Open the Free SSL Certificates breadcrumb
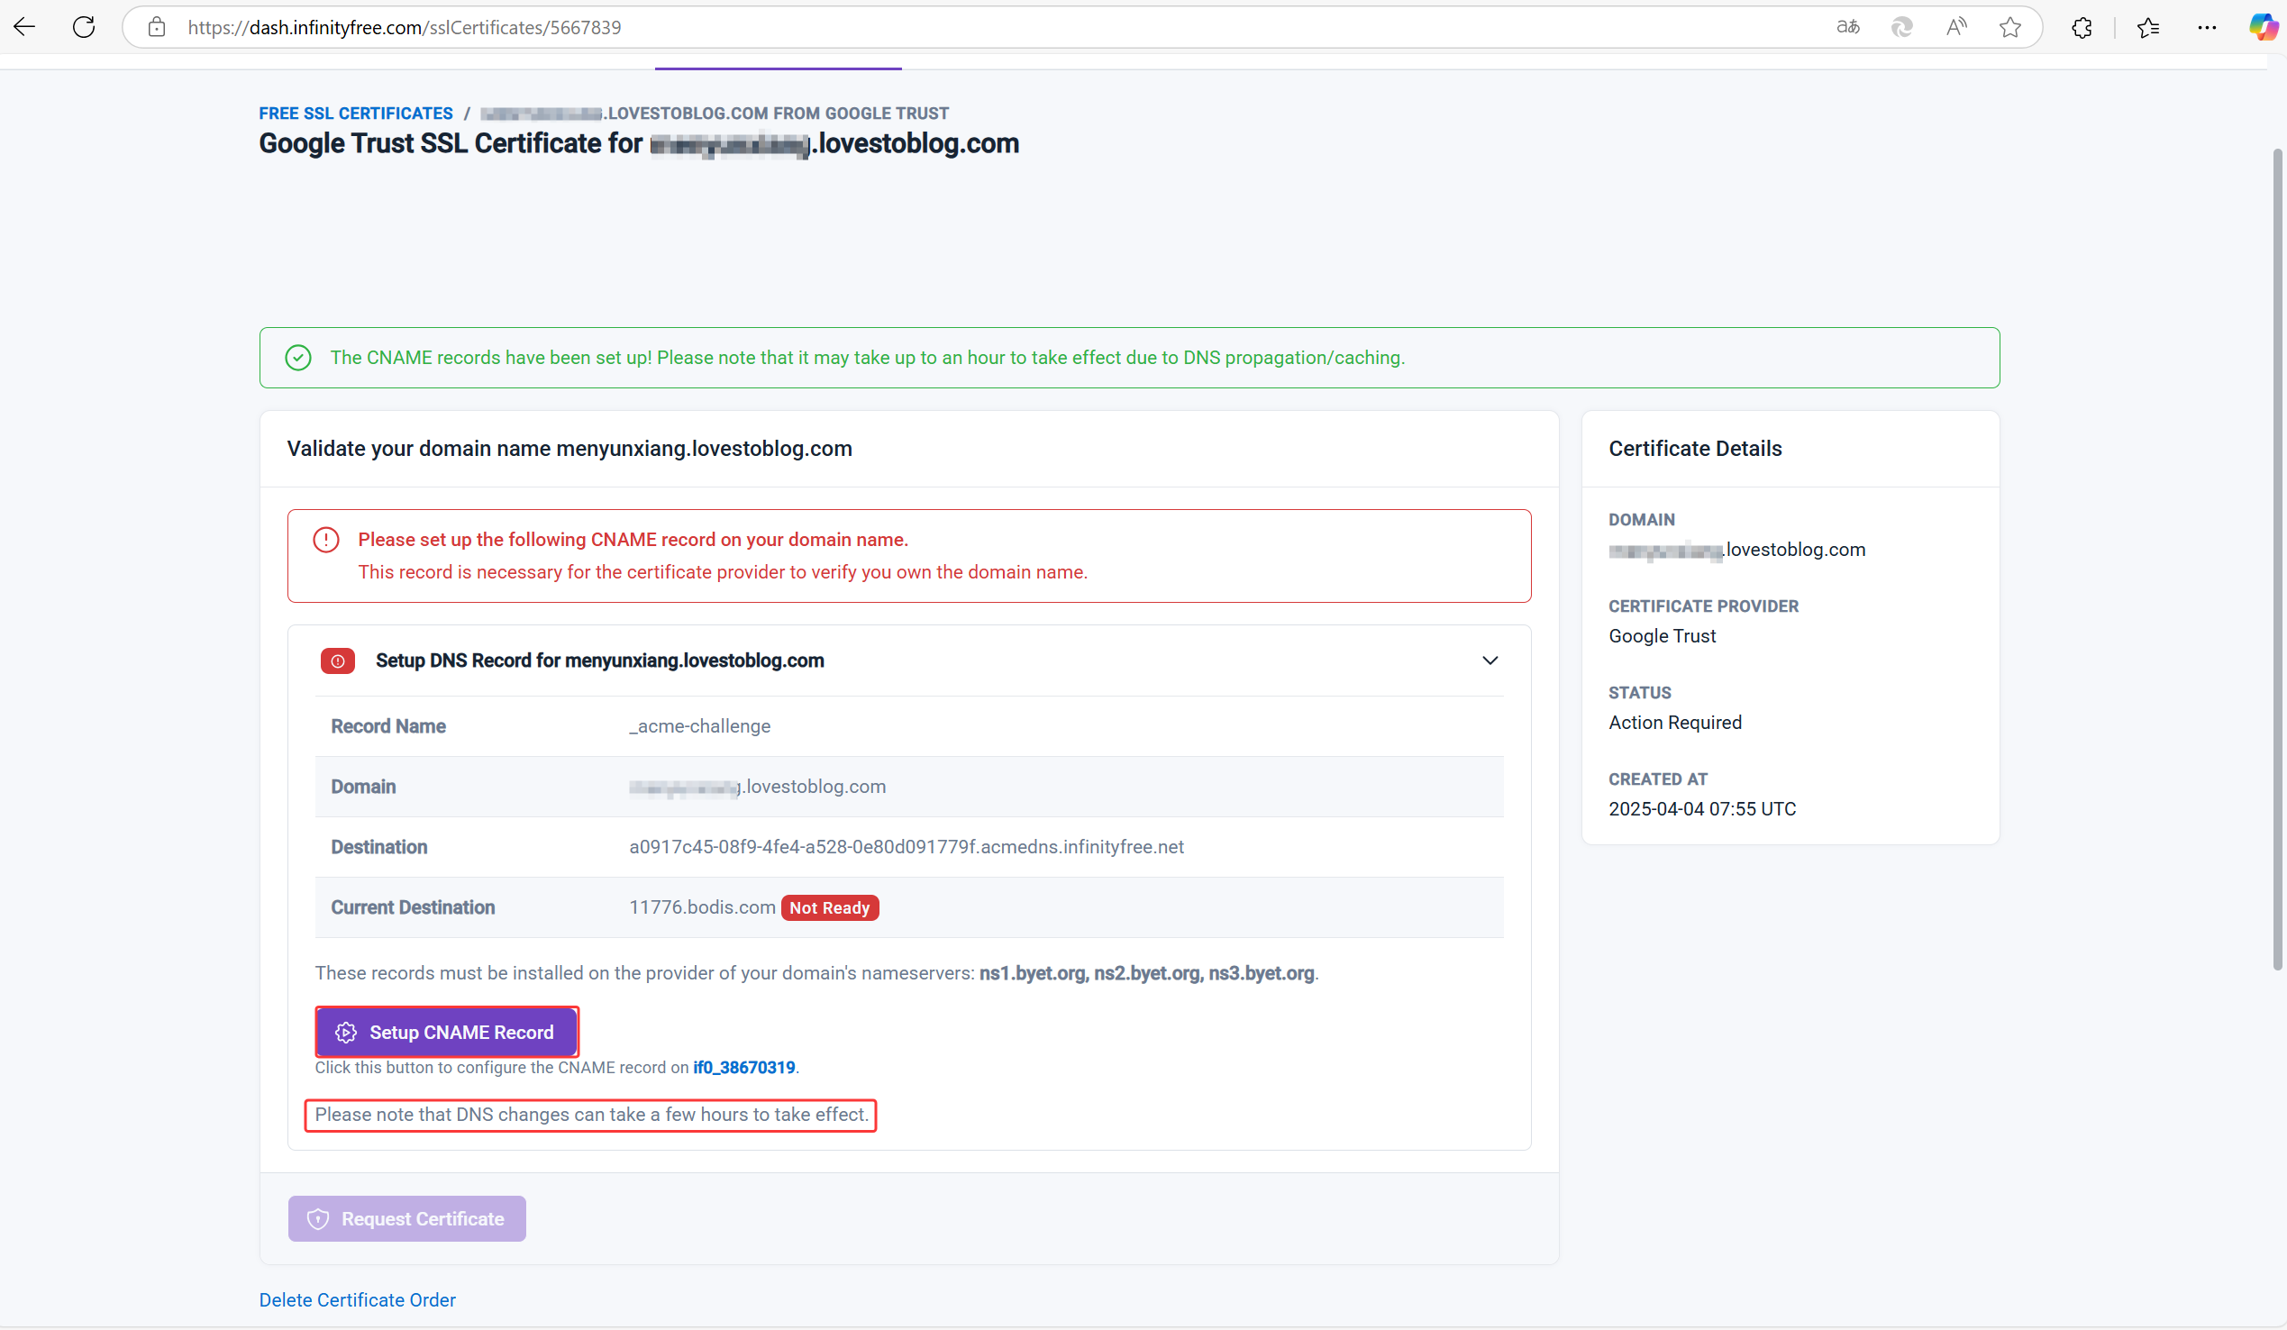Screen dimensions: 2287x1330 click(356, 114)
